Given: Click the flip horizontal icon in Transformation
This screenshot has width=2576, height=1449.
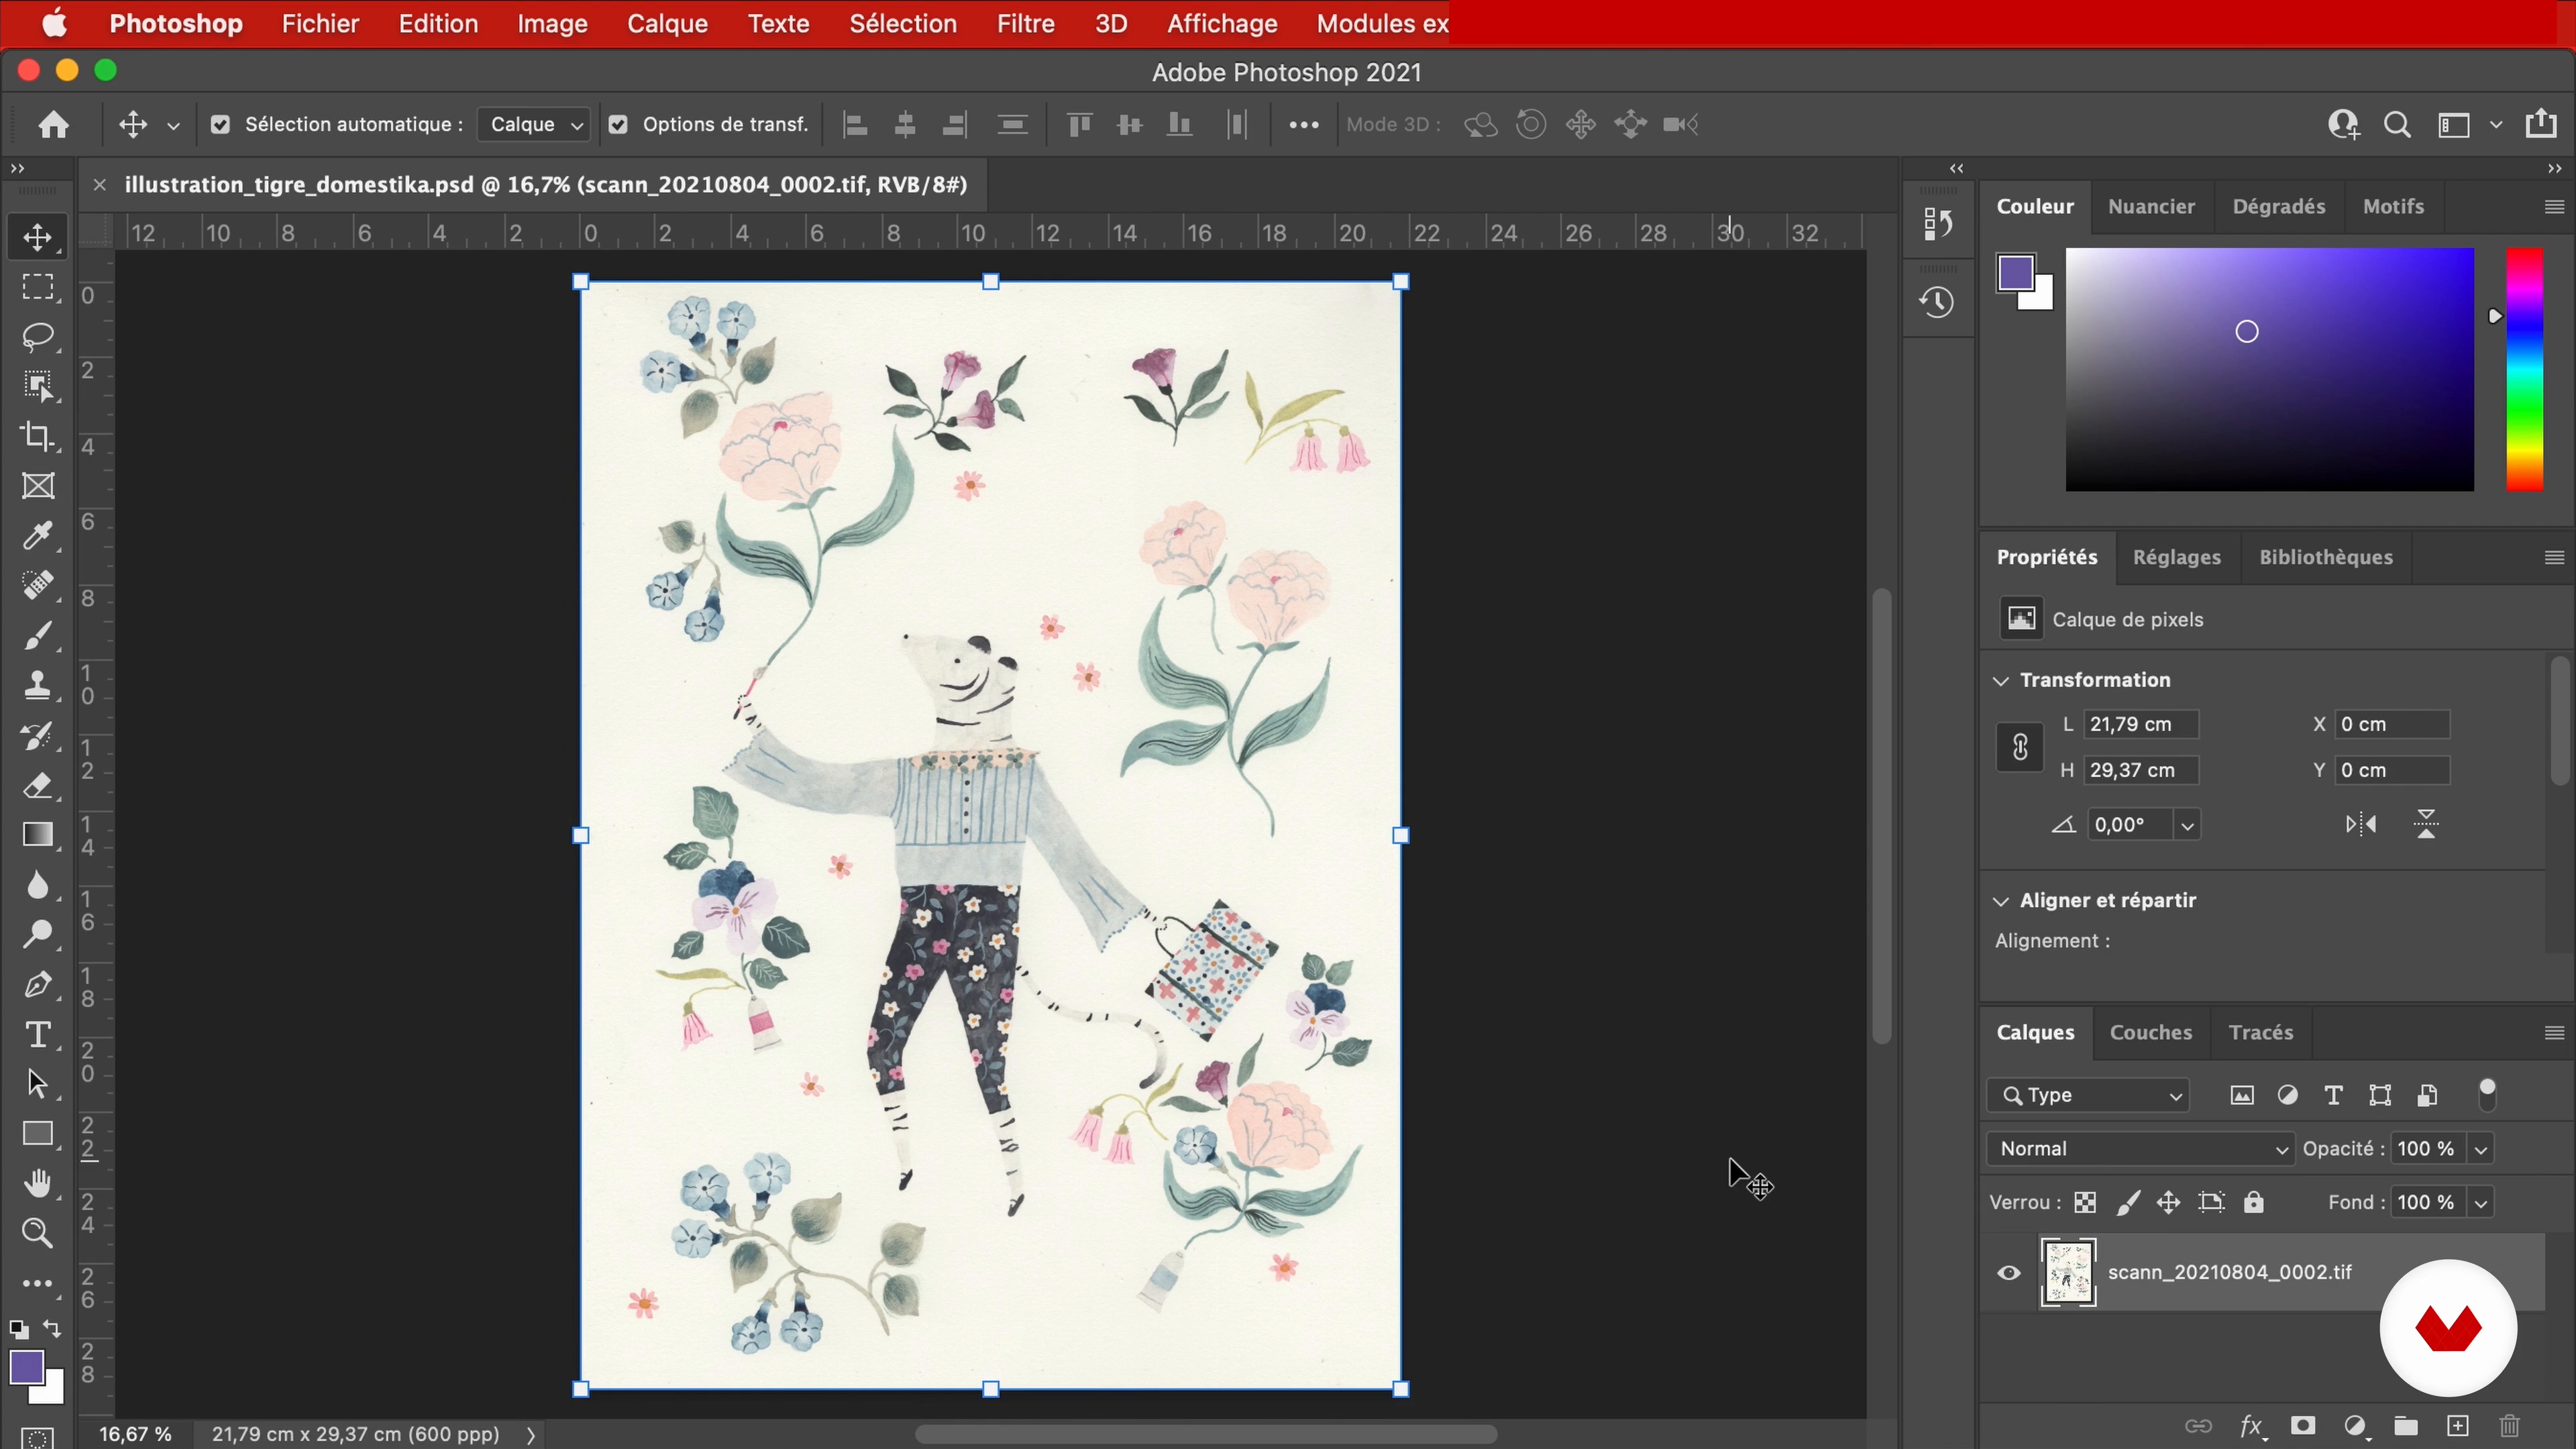Looking at the screenshot, I should tap(2361, 824).
